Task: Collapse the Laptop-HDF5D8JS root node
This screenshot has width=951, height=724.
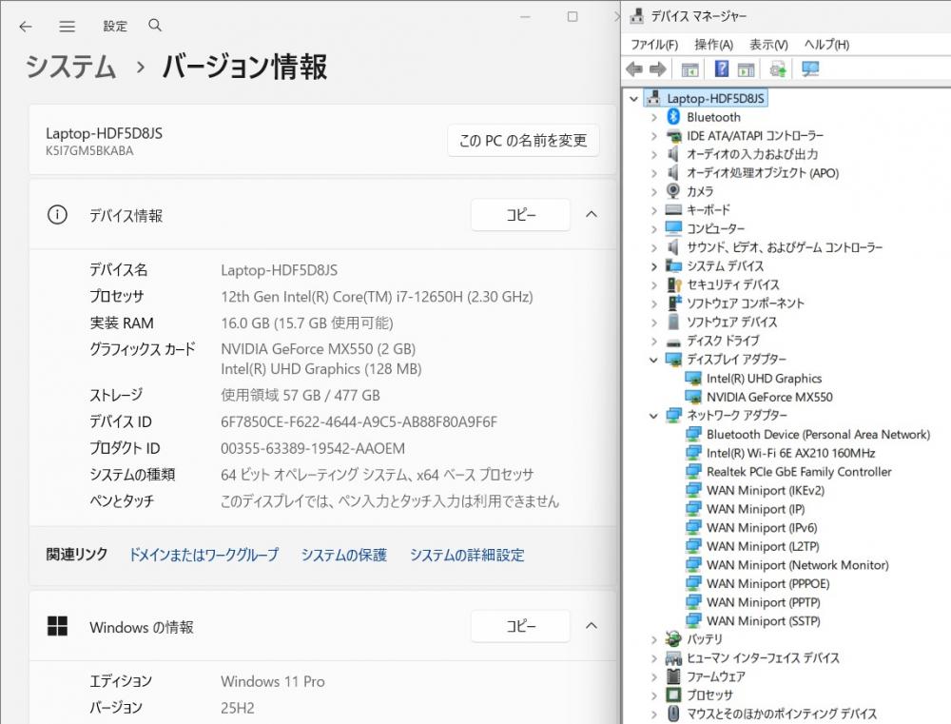Action: click(x=633, y=98)
